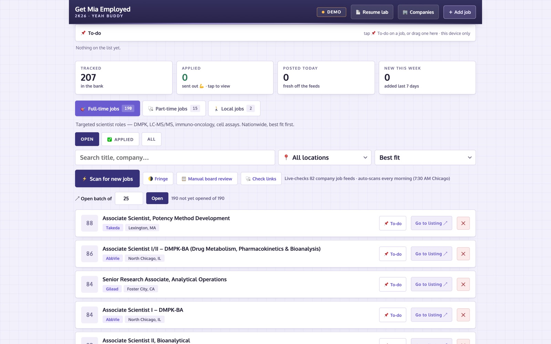Click Open to open the batch

[x=157, y=198]
